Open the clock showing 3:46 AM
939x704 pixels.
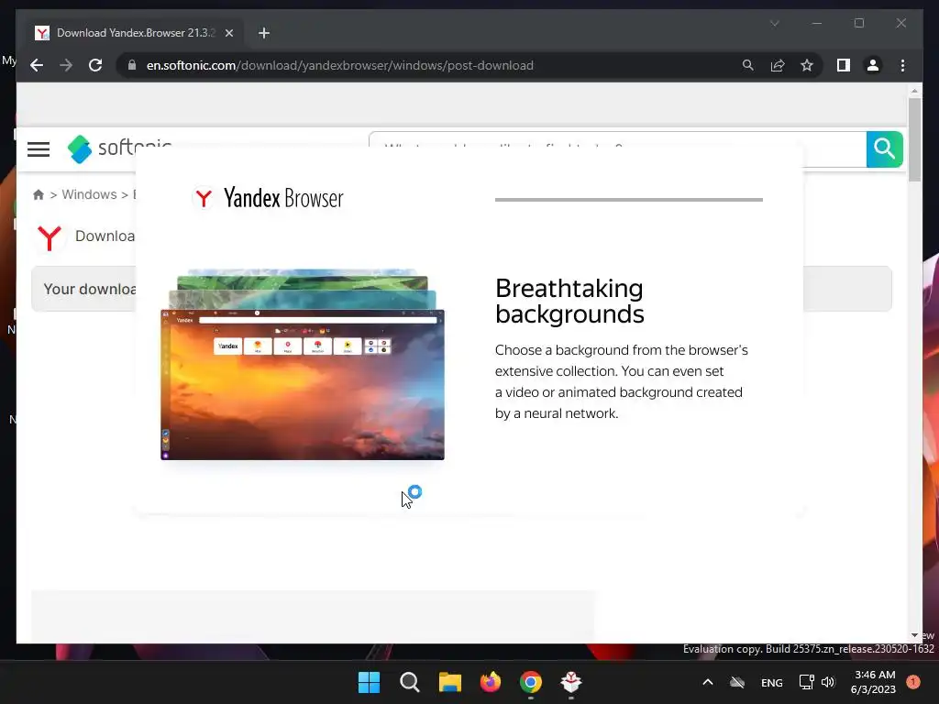874,682
